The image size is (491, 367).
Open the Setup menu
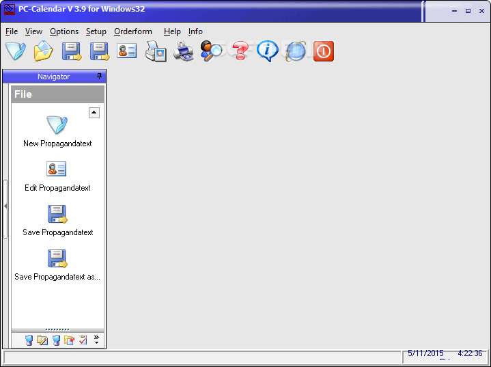[96, 31]
